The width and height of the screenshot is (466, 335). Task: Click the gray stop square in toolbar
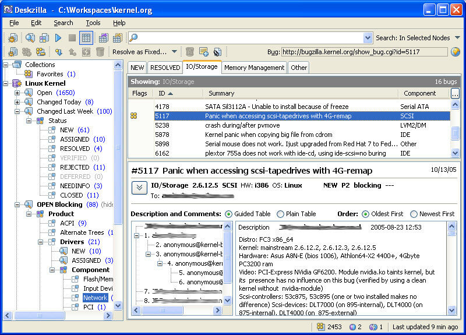click(72, 38)
